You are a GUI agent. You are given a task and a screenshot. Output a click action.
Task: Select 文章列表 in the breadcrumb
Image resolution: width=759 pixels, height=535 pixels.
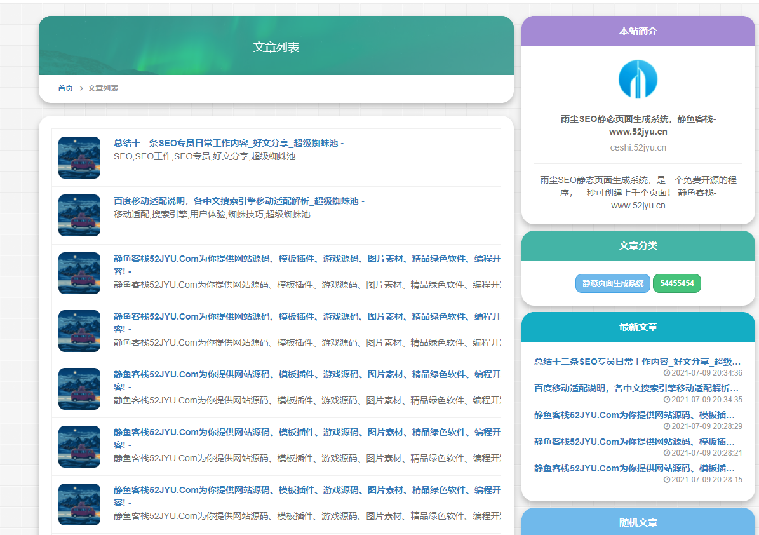103,88
